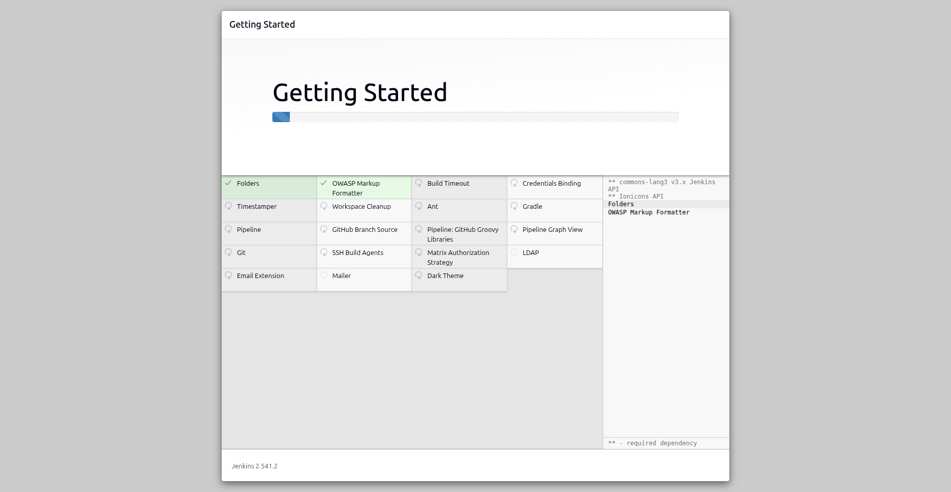This screenshot has width=951, height=492.
Task: Click the pending icon beside Pipeline Graph View
Action: click(514, 229)
